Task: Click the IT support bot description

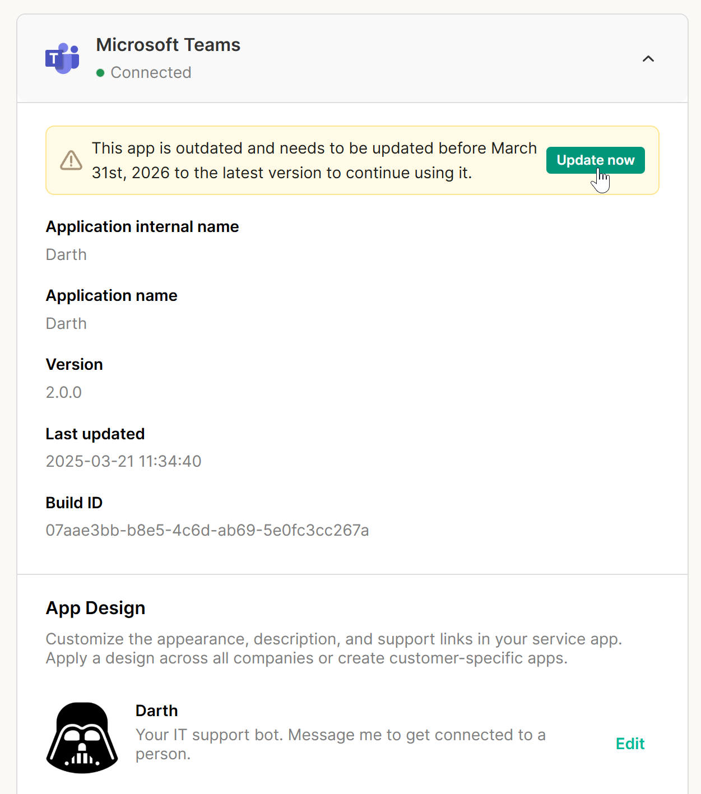Action: click(340, 744)
